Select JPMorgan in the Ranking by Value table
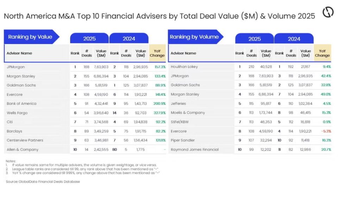This screenshot has height=197, width=338. tap(16, 67)
